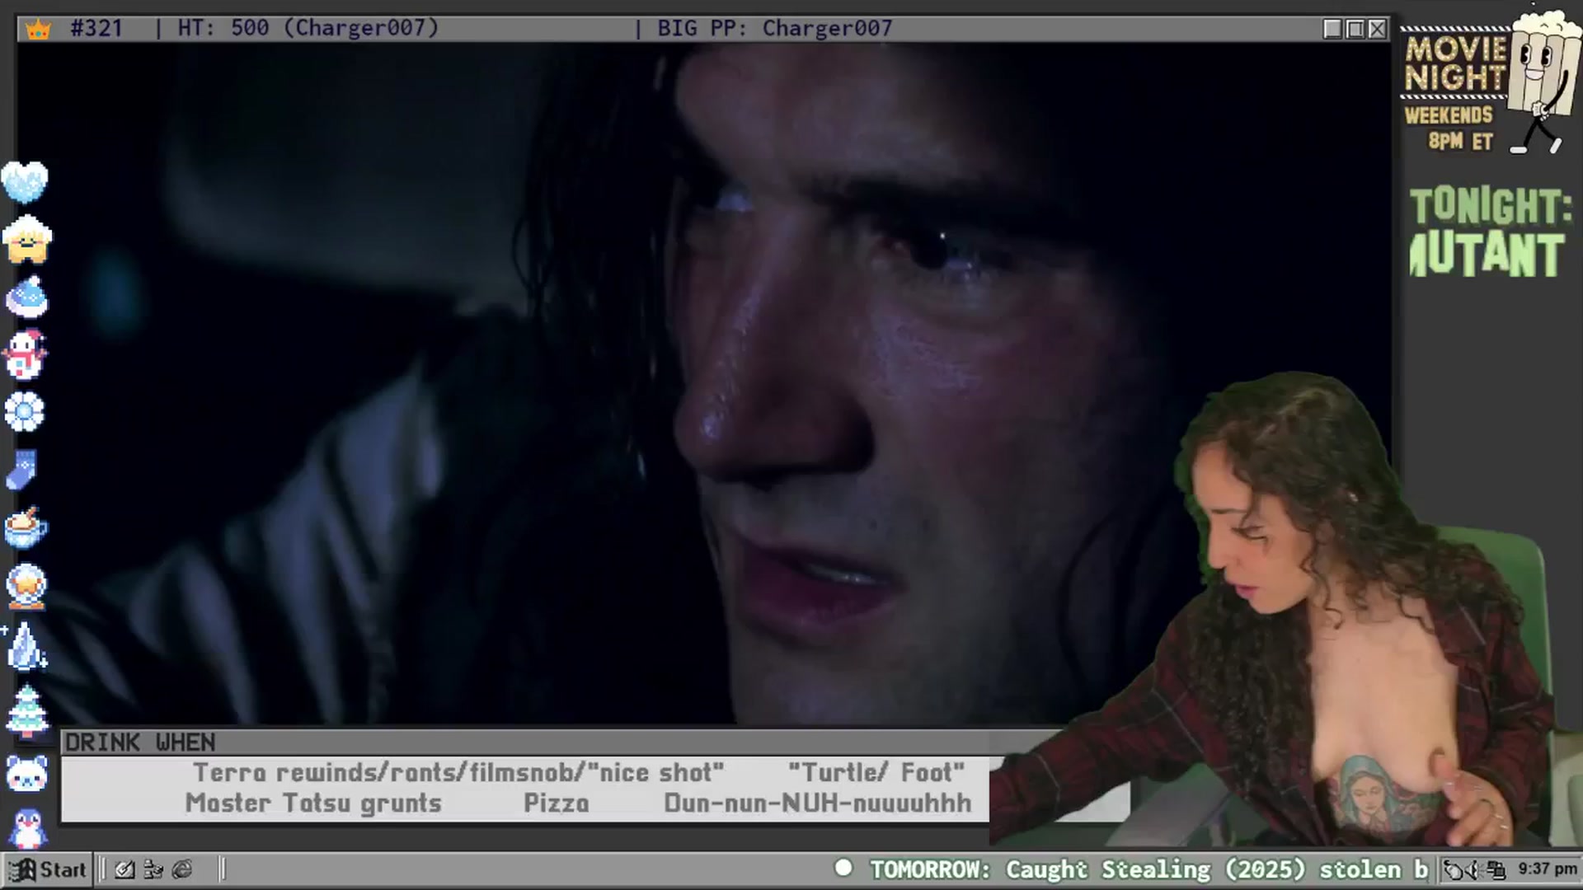
Task: Click the 'TOMORROW: Caught Stealing (2025)' ticker
Action: point(1088,869)
